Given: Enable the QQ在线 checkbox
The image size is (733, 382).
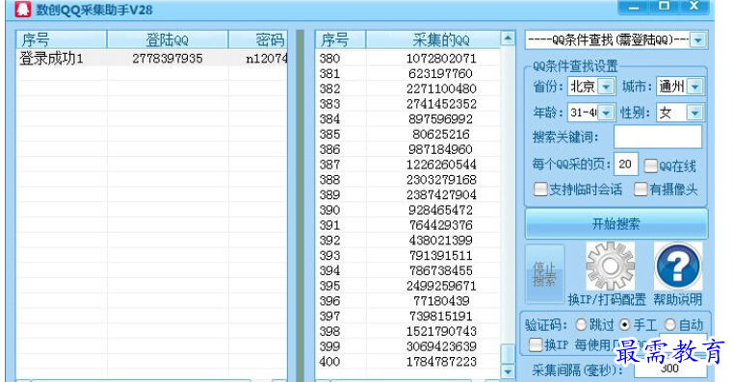Looking at the screenshot, I should [651, 166].
